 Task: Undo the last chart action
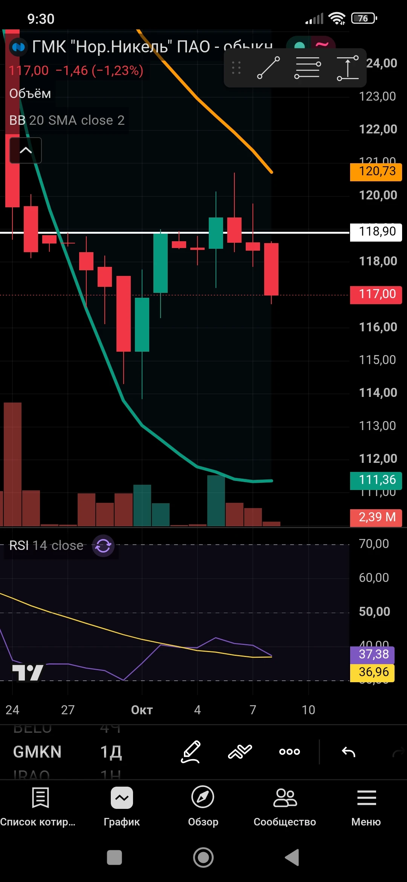pyautogui.click(x=349, y=752)
